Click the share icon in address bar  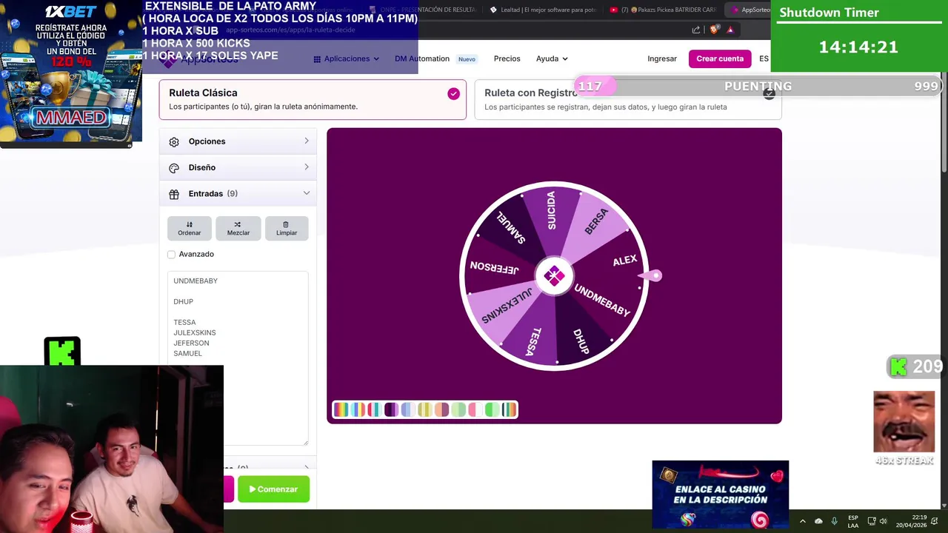(696, 30)
